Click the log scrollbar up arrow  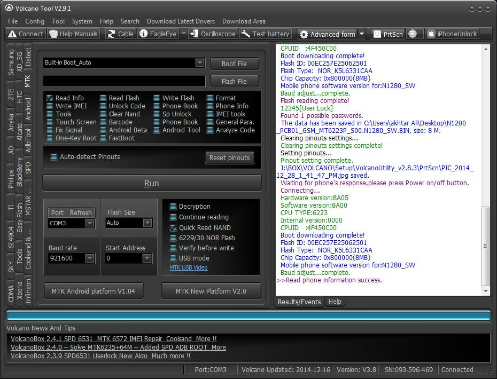click(486, 49)
